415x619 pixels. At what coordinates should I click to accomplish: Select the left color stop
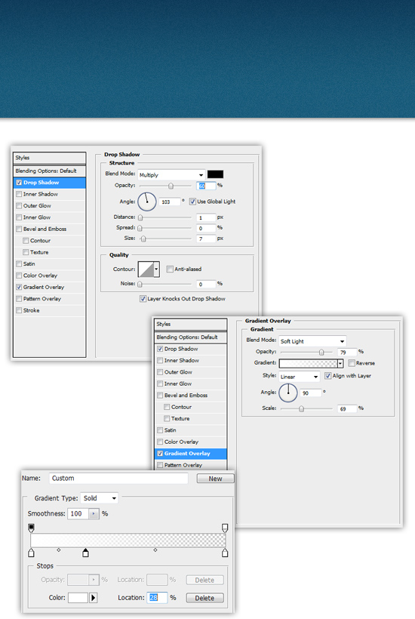(x=31, y=553)
